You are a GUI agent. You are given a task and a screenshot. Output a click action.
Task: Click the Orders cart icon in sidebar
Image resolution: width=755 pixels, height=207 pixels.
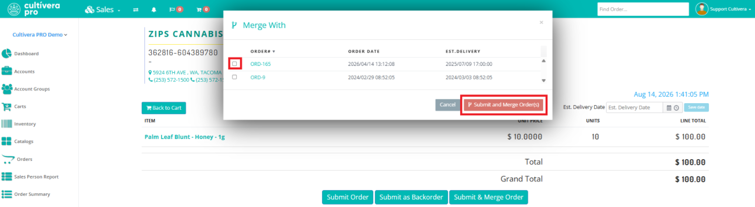pos(8,159)
